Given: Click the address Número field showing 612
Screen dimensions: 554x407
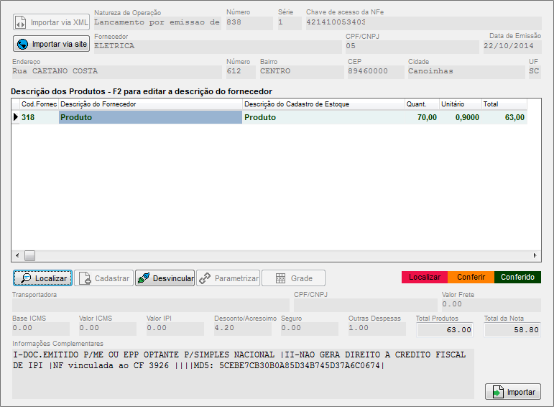Looking at the screenshot, I should tap(241, 72).
